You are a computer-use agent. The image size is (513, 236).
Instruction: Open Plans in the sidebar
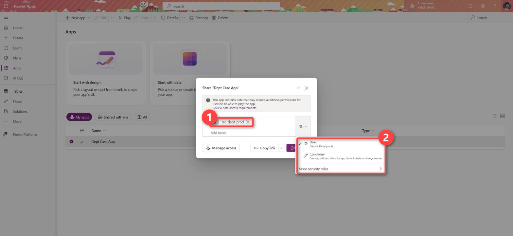[x=17, y=58]
